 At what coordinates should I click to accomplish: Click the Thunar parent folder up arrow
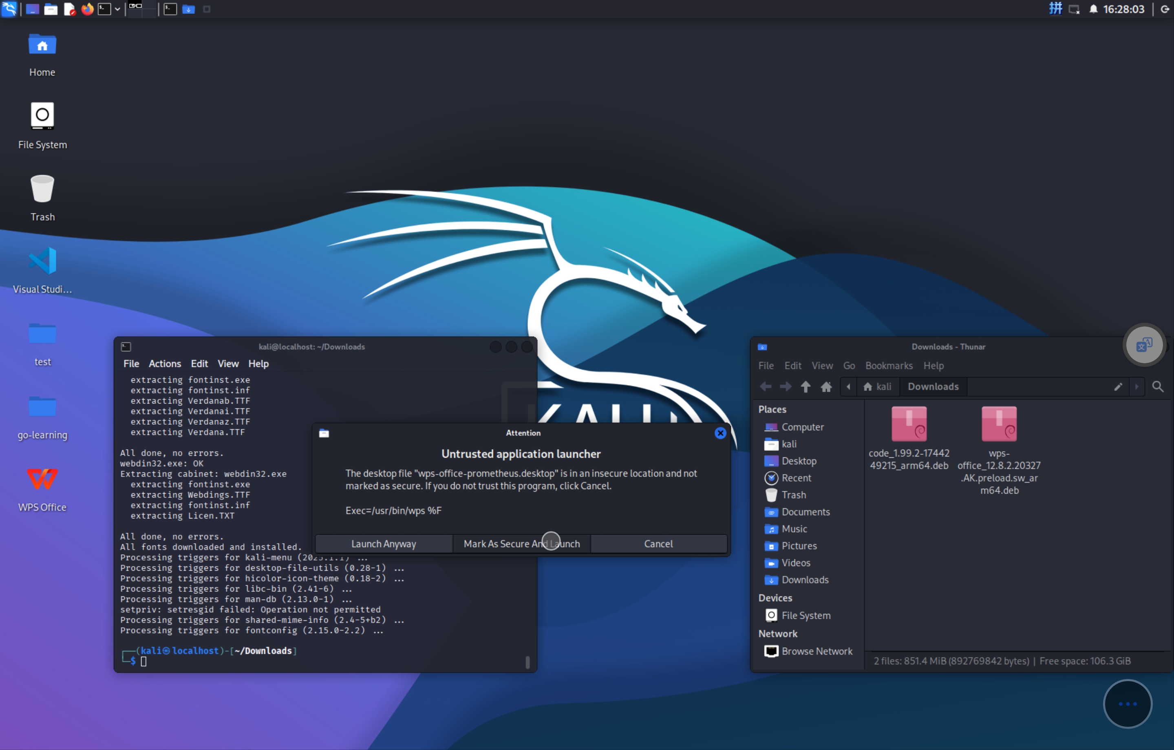(805, 387)
